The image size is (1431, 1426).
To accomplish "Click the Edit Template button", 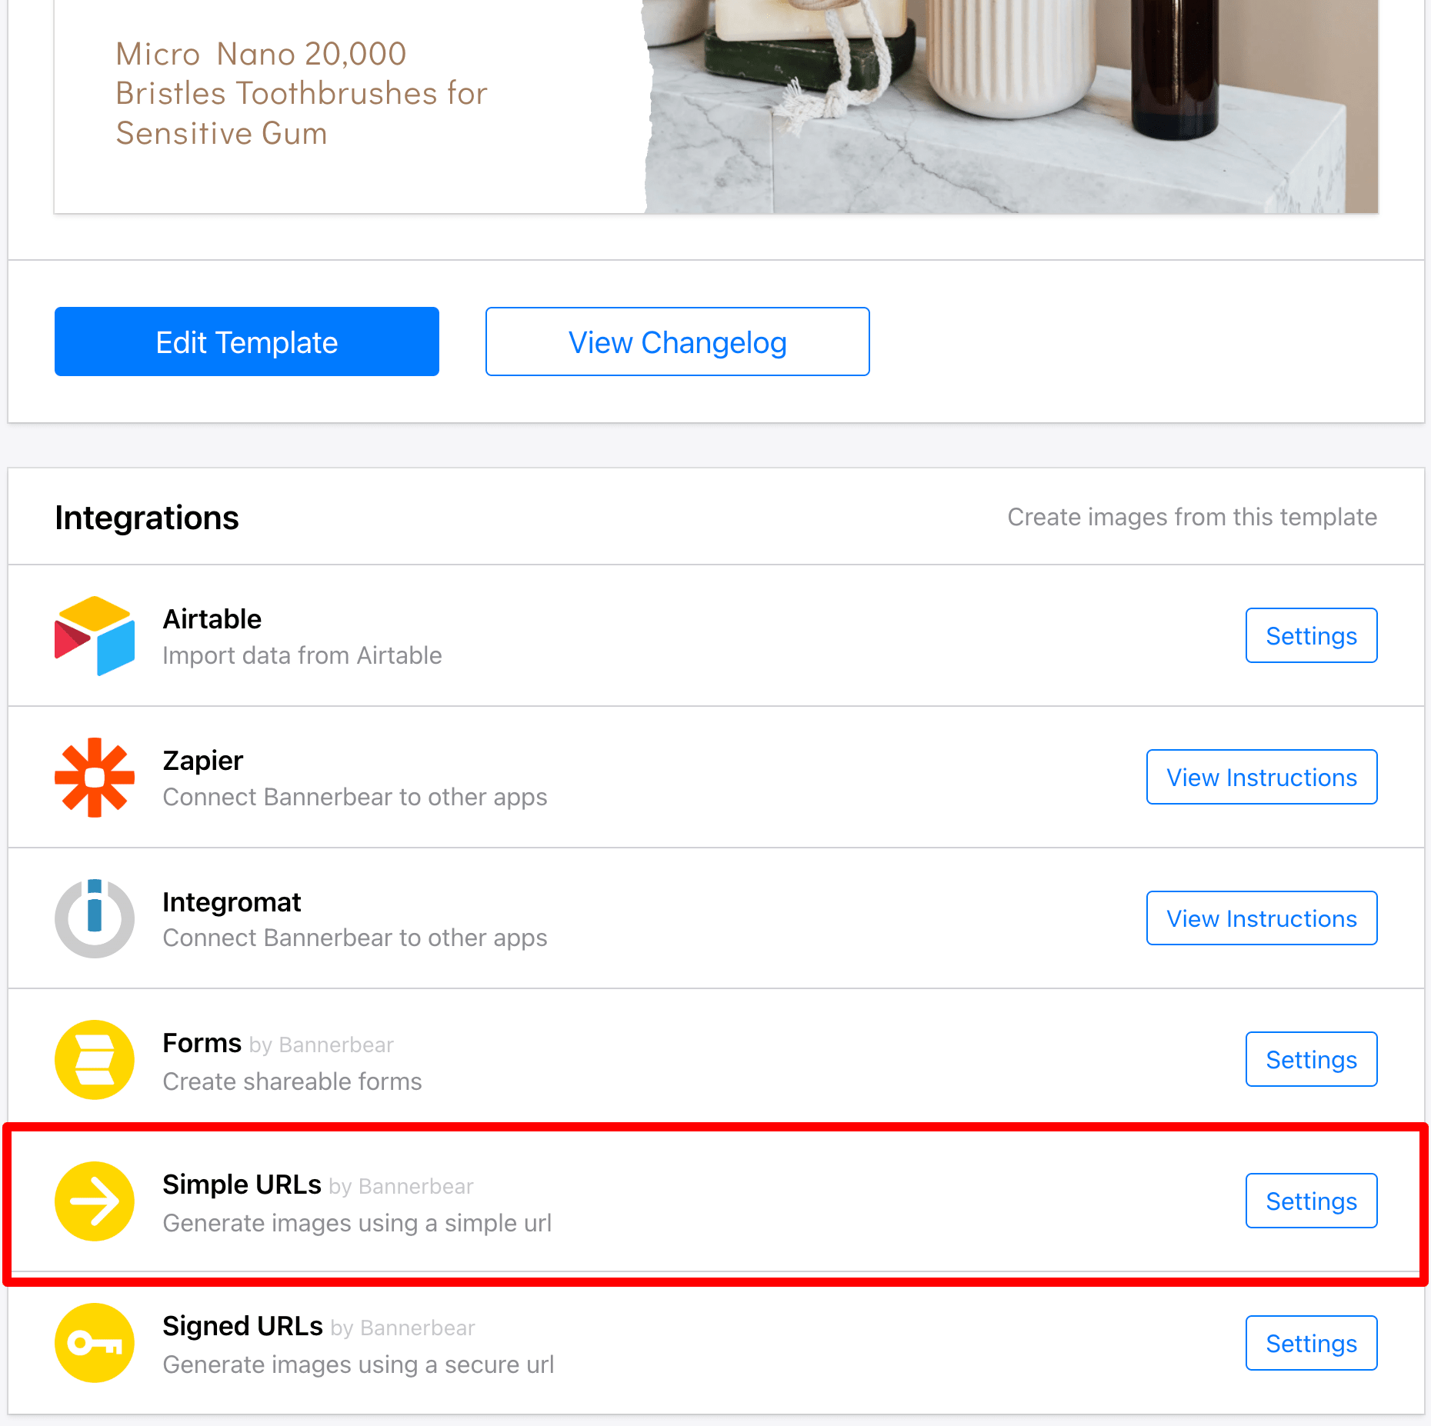I will tap(246, 342).
